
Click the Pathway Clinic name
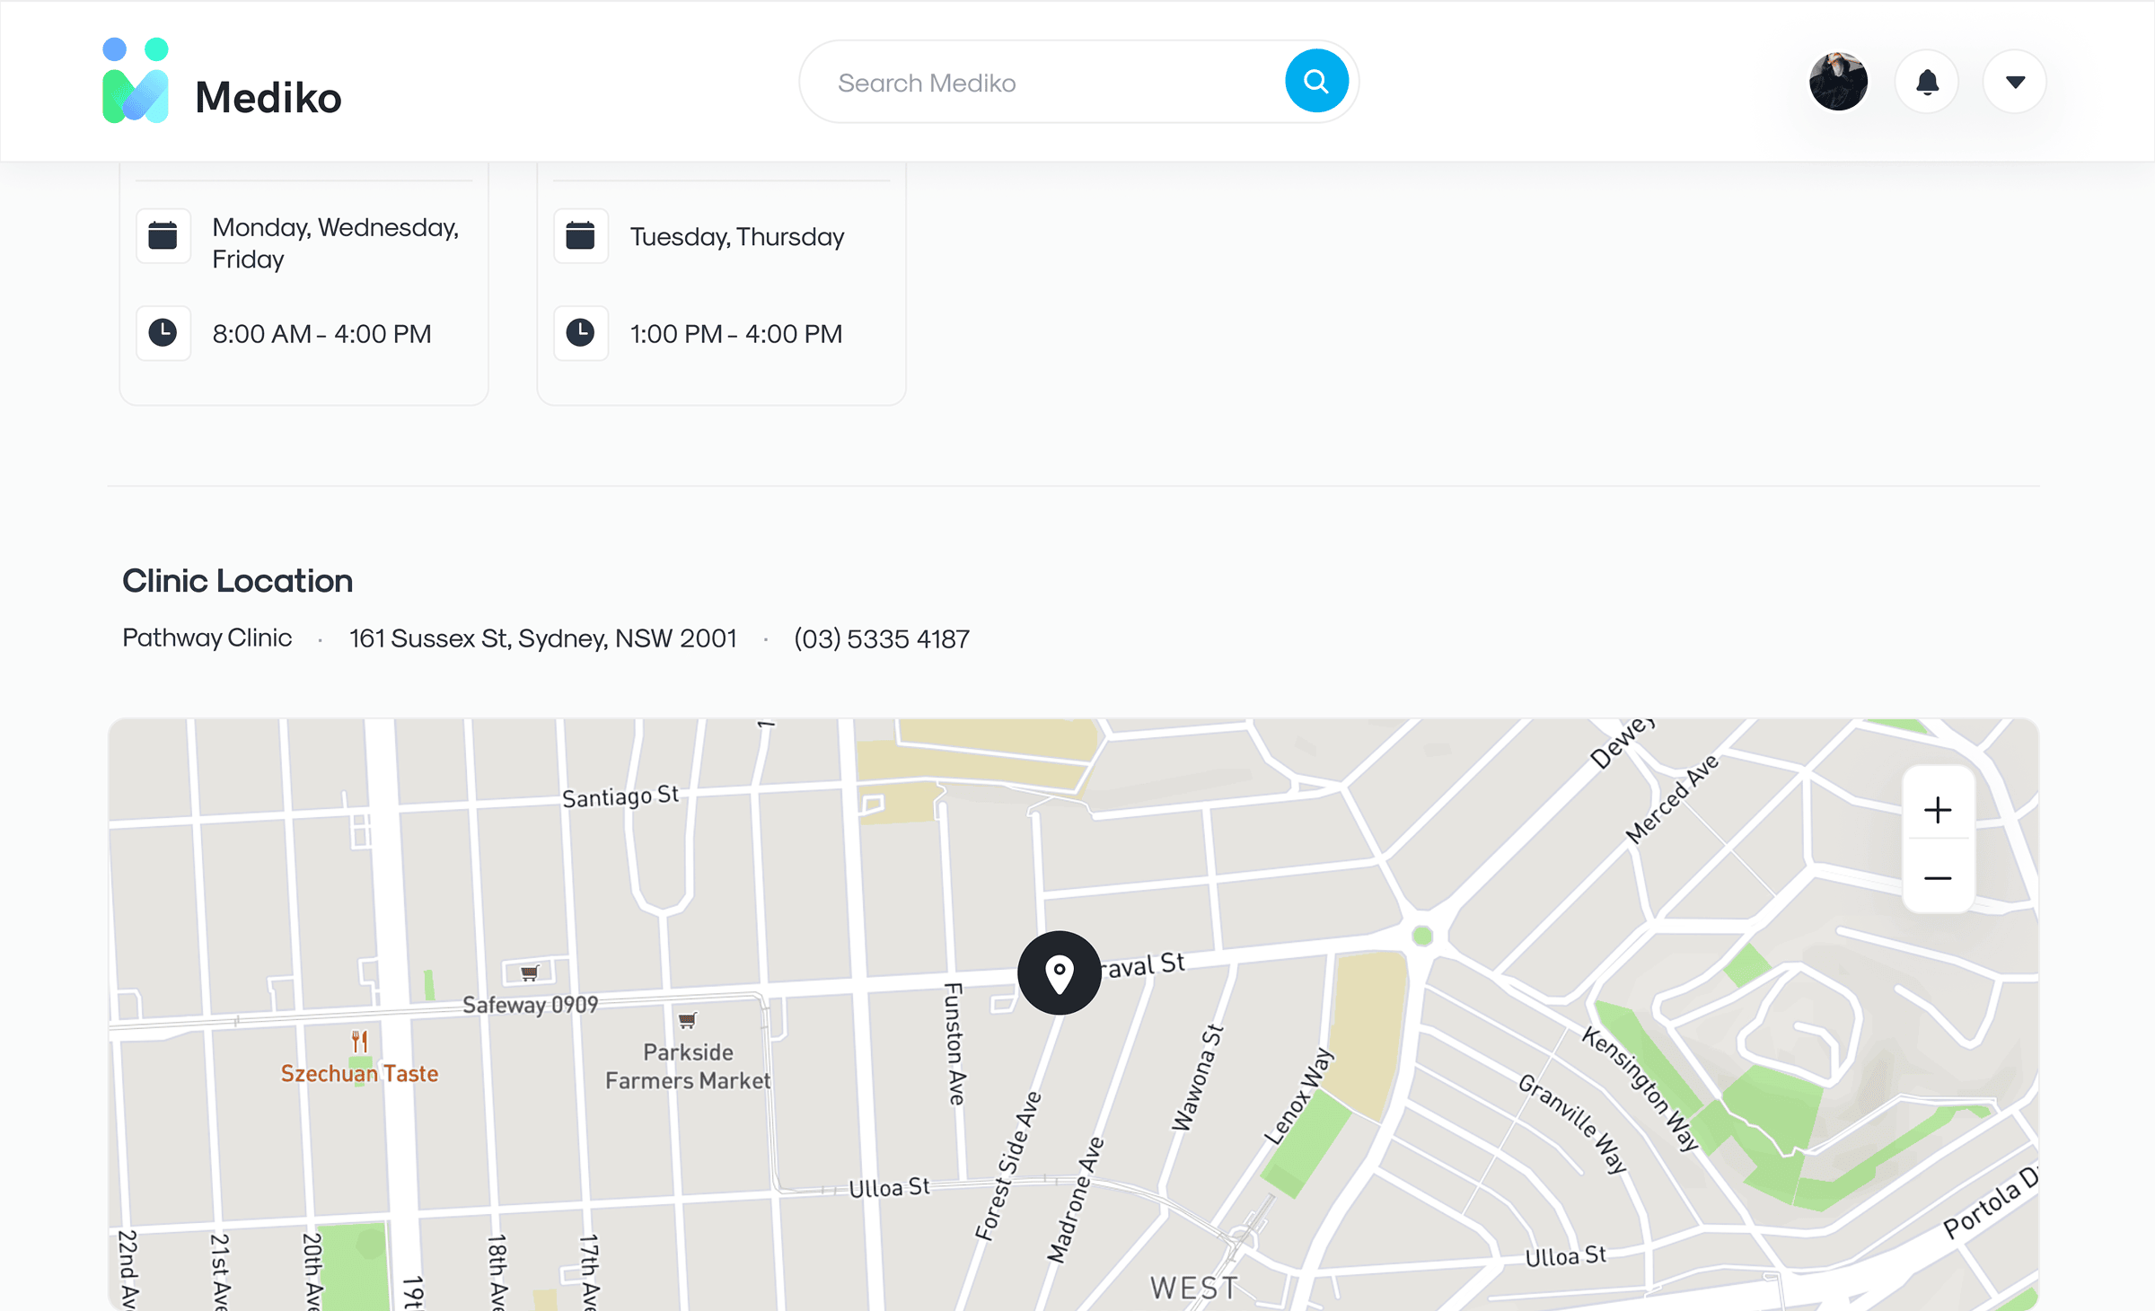click(207, 638)
